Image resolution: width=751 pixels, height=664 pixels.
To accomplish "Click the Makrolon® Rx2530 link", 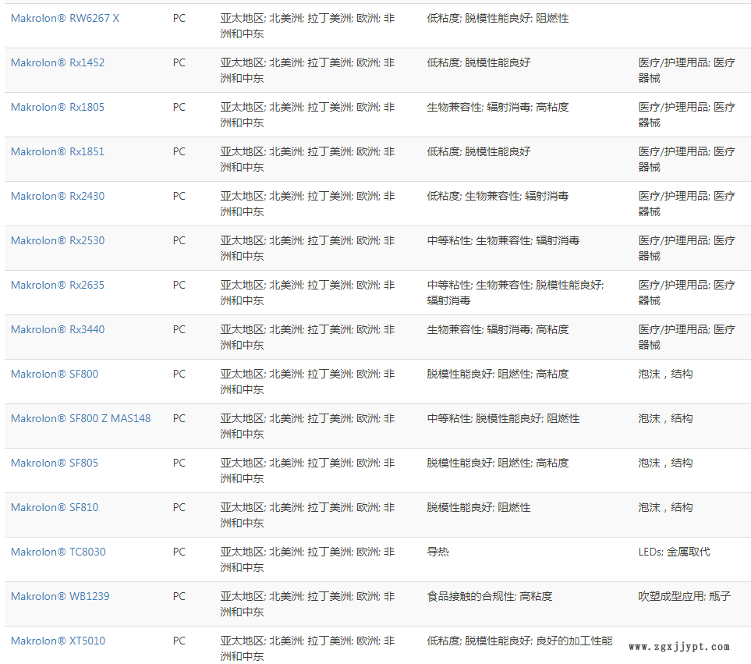I will [x=57, y=240].
